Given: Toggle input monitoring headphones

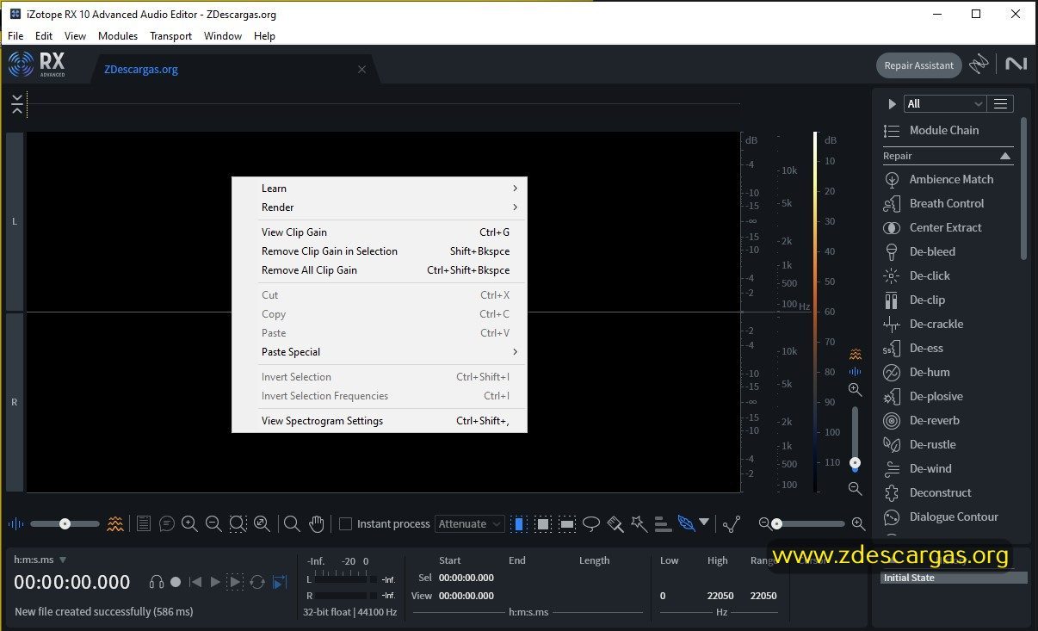Looking at the screenshot, I should [156, 582].
